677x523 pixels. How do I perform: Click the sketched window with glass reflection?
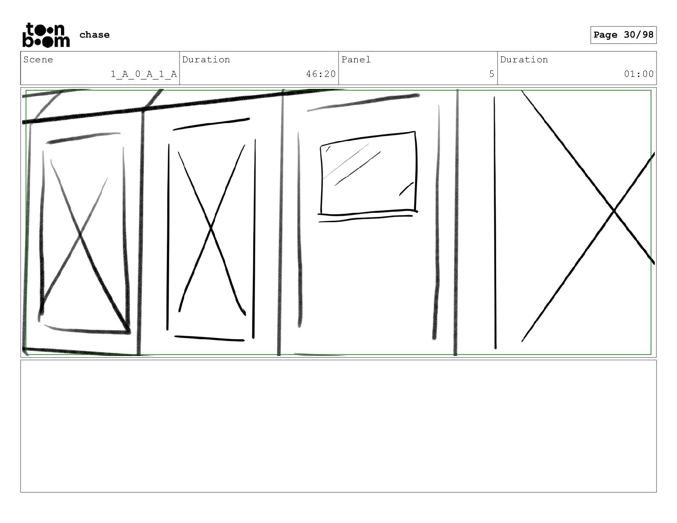368,173
